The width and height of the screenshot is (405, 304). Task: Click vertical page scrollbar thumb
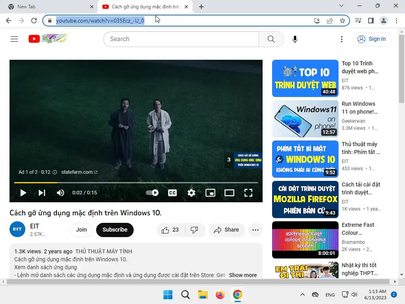pos(402,68)
